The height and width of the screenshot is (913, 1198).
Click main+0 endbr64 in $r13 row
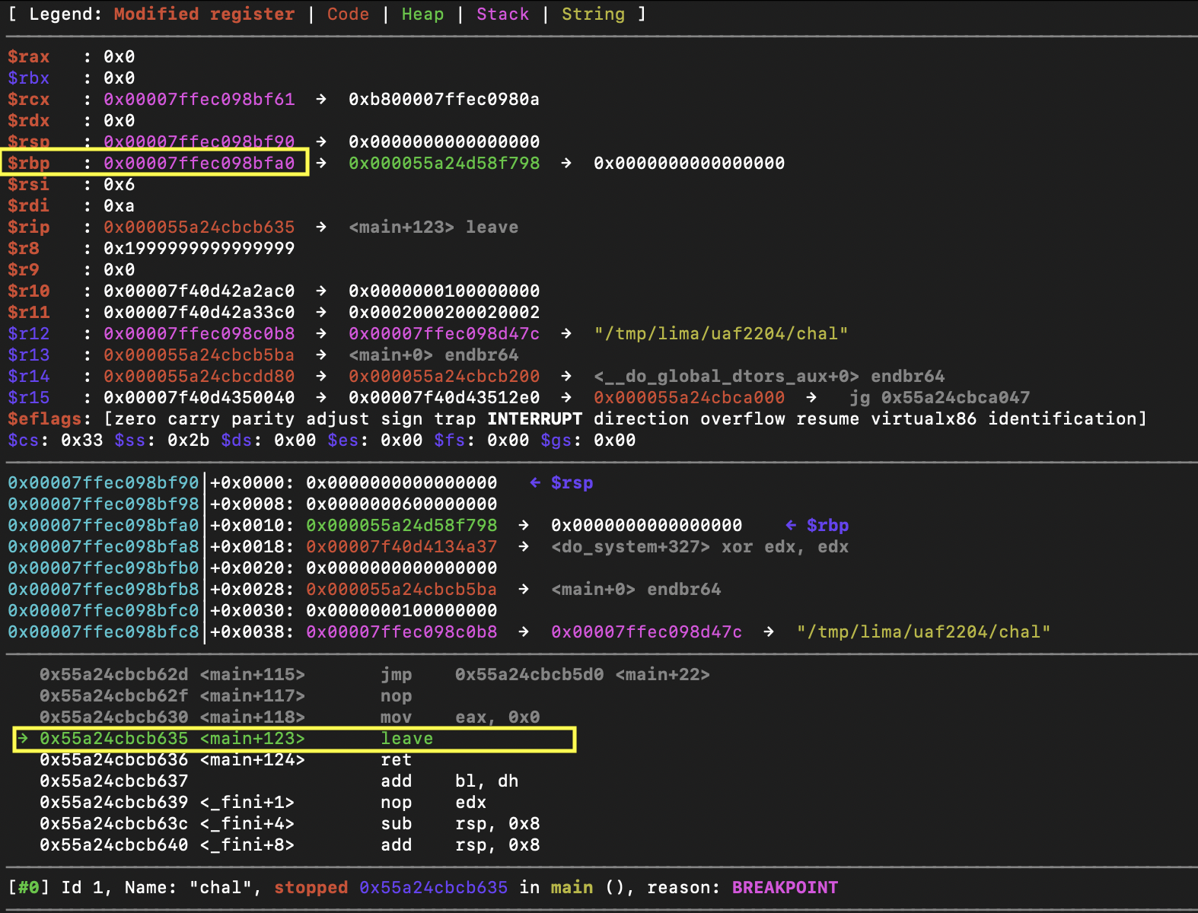pyautogui.click(x=434, y=355)
